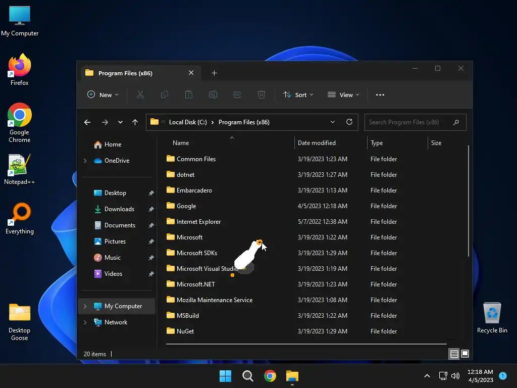Image resolution: width=517 pixels, height=388 pixels.
Task: Sort by Size column header
Action: pyautogui.click(x=447, y=143)
